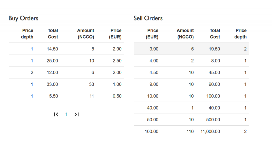Viewport: 272px width, 142px height.
Task: Click Sell Orders Amount (NCCO) column header
Action: [185, 34]
